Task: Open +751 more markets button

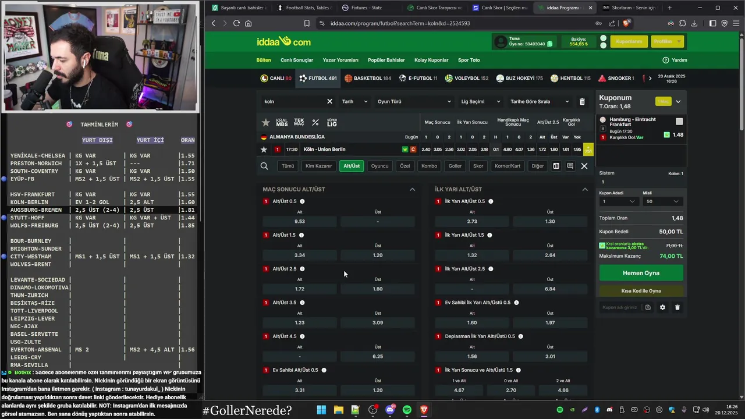Action: (x=588, y=150)
